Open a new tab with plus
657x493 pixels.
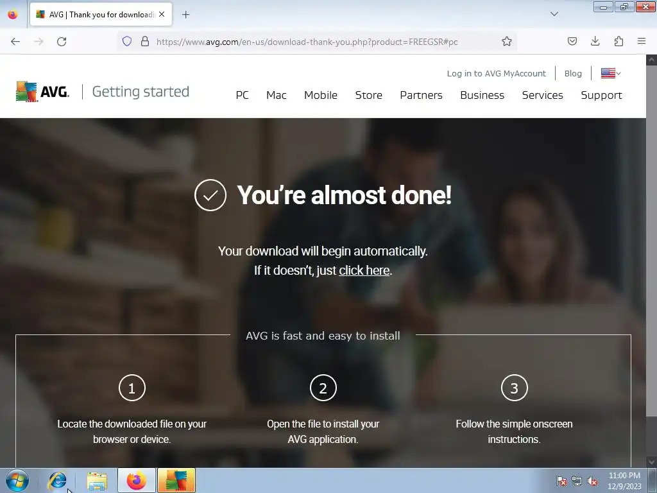pos(185,15)
